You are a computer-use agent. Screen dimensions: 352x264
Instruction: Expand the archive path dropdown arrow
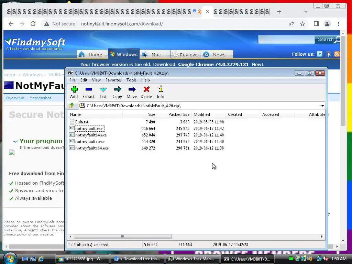[x=322, y=106]
